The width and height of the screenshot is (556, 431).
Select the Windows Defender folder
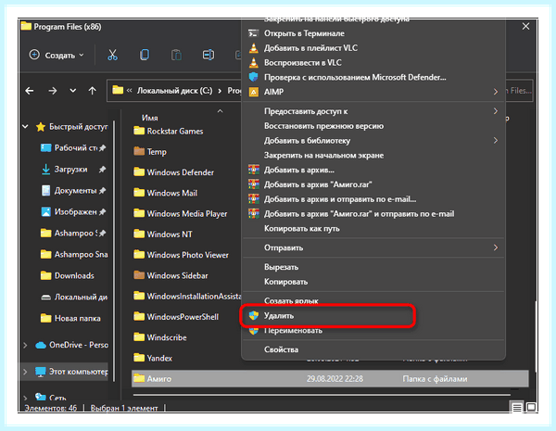click(x=173, y=172)
